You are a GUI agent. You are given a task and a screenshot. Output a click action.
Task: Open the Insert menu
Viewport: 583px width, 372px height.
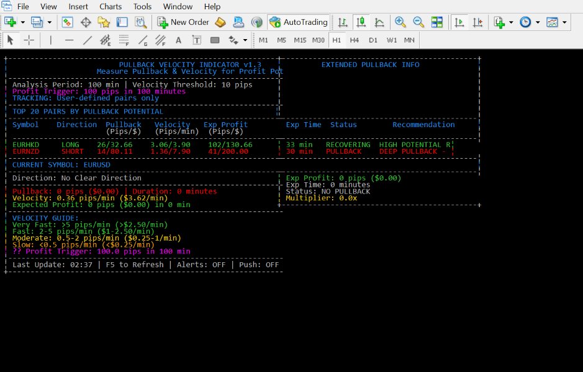(x=78, y=7)
